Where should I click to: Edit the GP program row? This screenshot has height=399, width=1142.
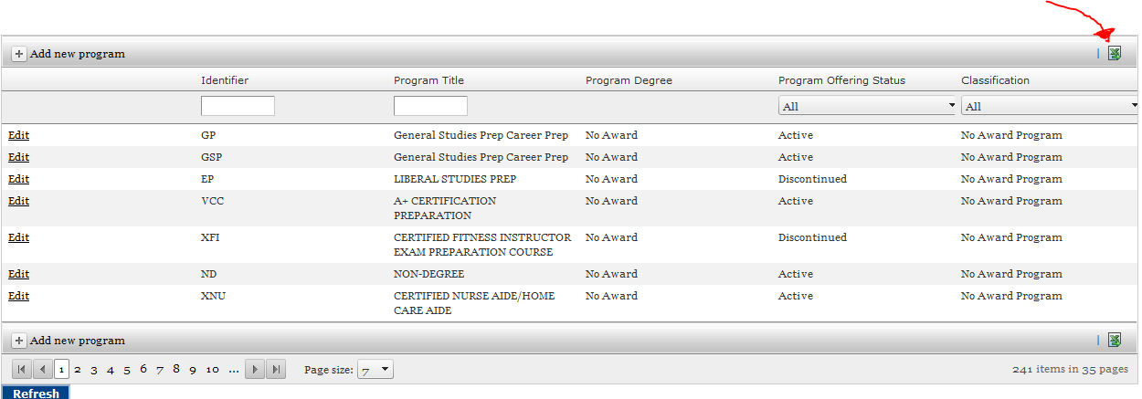coord(18,135)
